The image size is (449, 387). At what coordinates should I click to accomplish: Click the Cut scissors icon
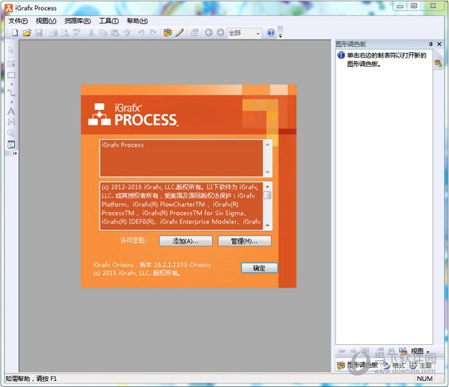(91, 33)
